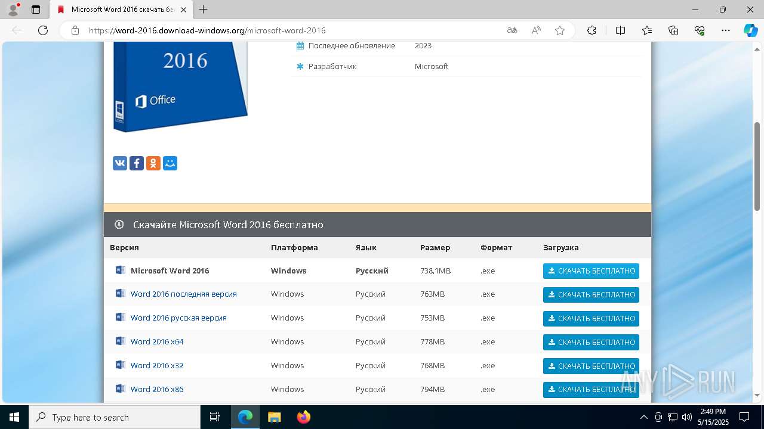
Task: Share page via Odnoklassniki icon
Action: point(153,163)
